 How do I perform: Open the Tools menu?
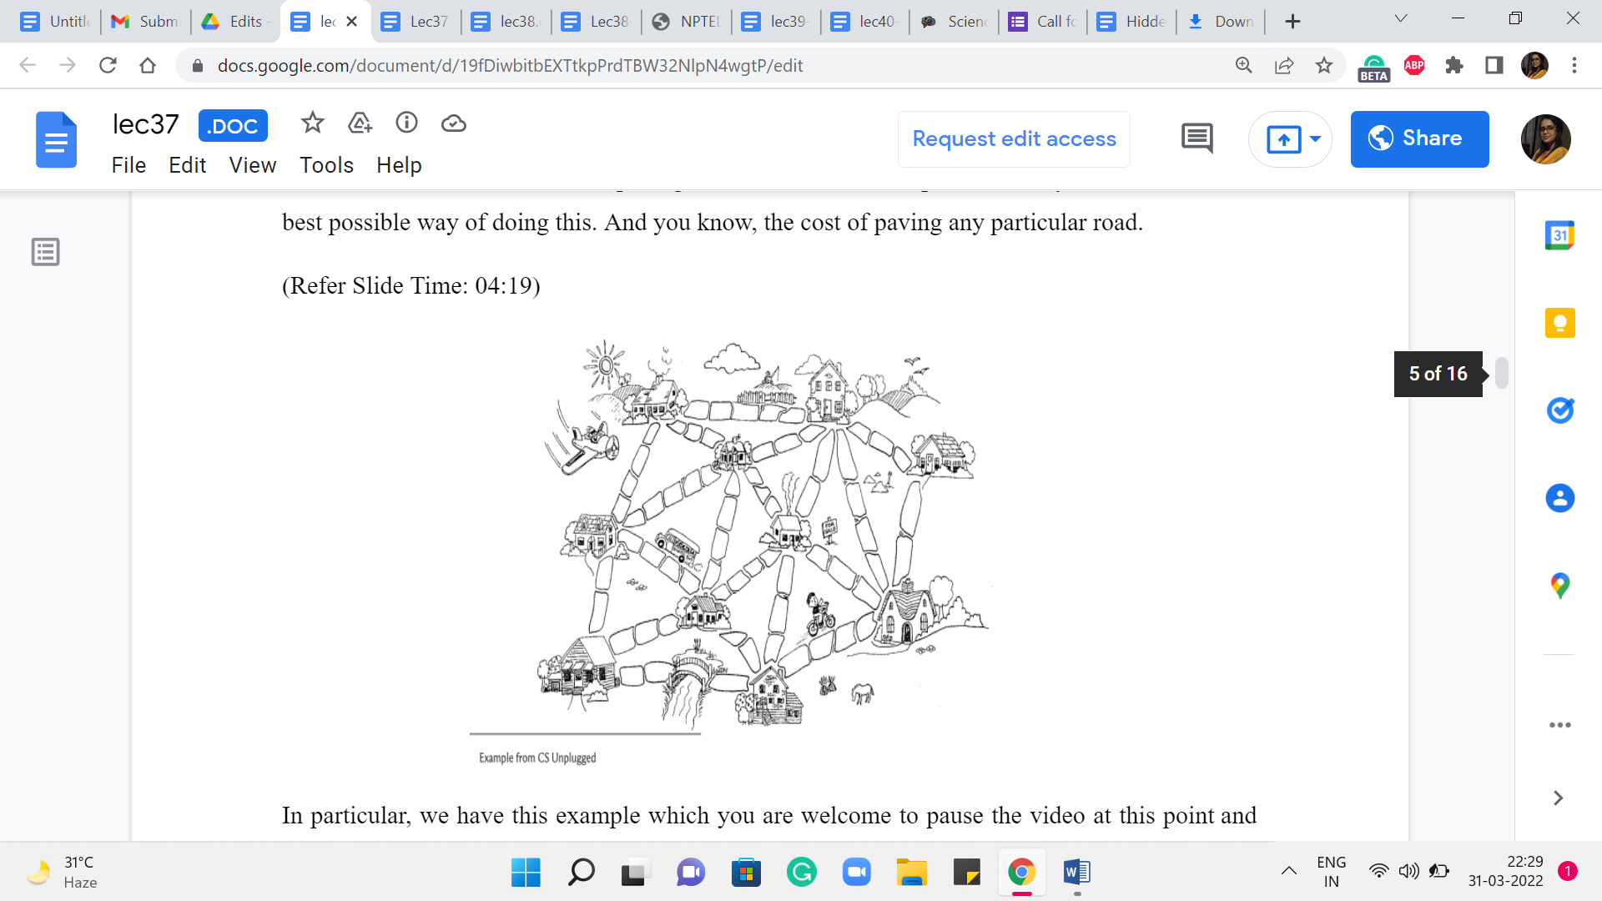[326, 165]
